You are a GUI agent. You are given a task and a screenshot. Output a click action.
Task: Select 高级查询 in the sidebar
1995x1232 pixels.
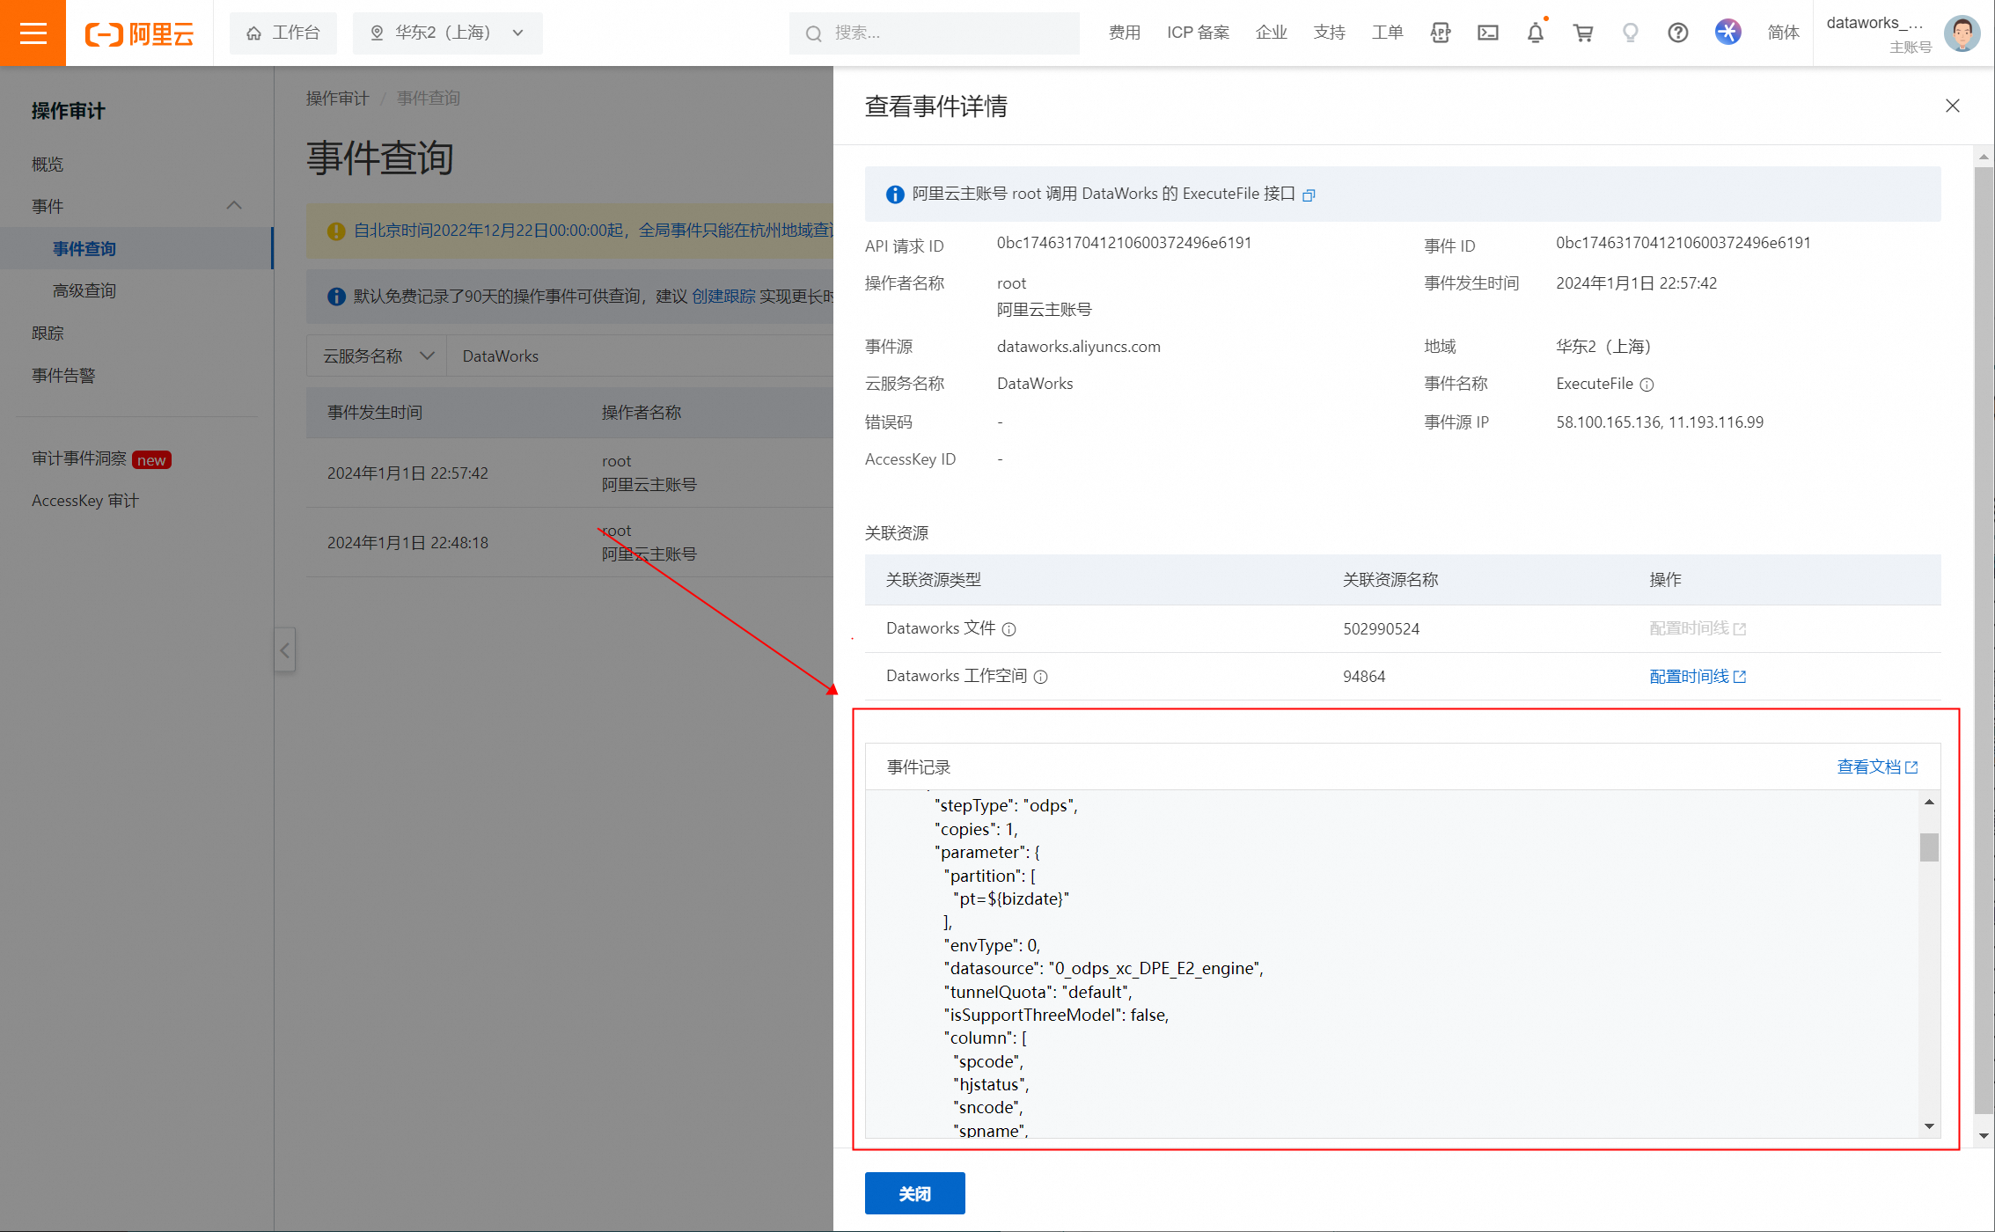click(x=84, y=291)
